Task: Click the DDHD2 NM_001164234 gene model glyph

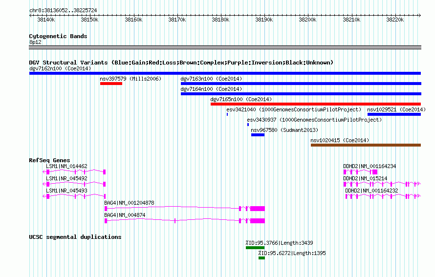Action: click(x=360, y=172)
